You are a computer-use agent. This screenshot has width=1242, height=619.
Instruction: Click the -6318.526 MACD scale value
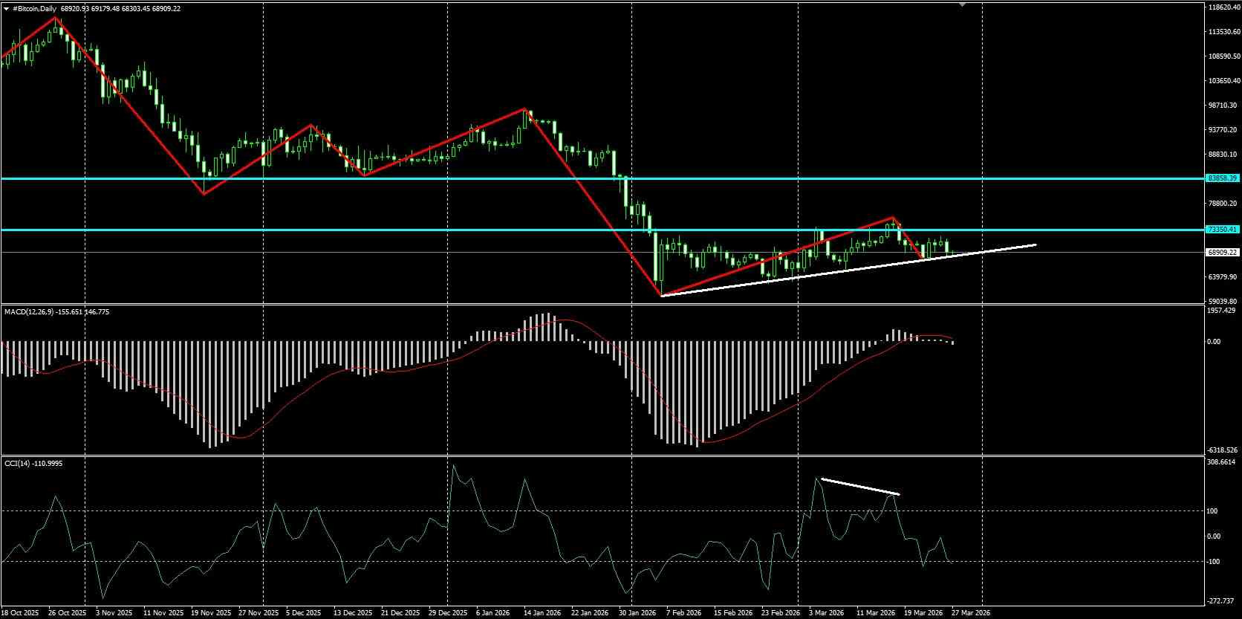tap(1223, 450)
